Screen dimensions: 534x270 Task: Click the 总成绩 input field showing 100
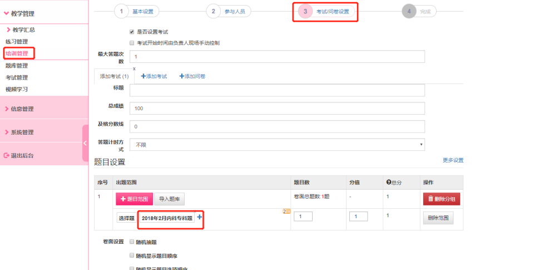pos(277,109)
